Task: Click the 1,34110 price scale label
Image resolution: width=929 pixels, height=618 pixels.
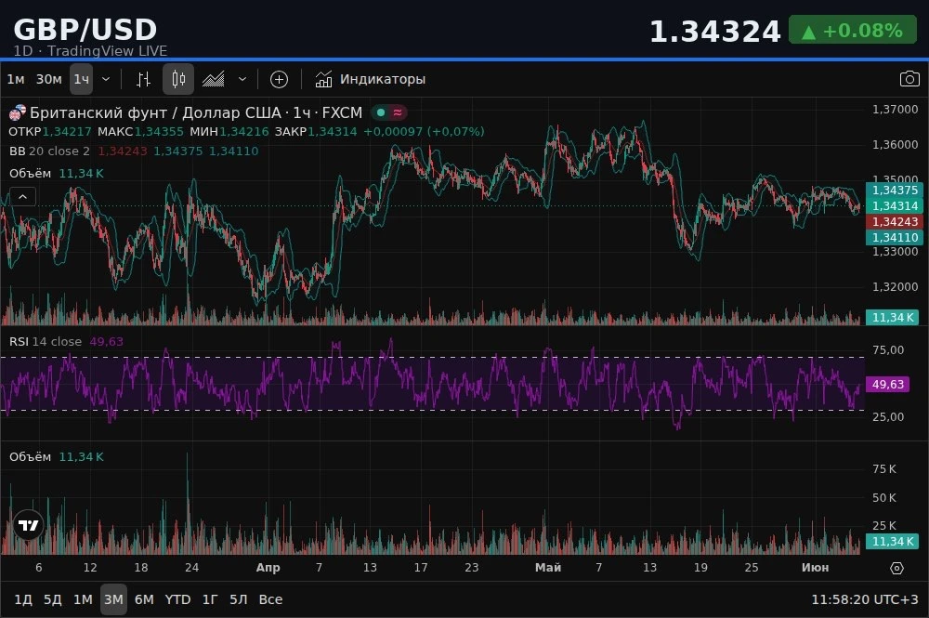Action: 895,238
